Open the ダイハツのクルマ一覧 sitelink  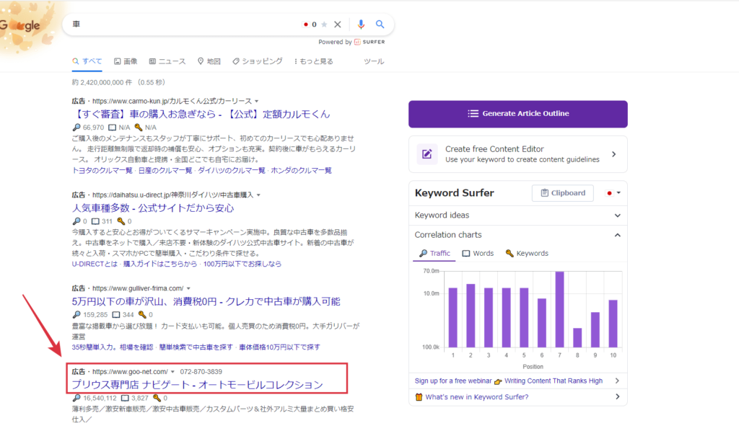coord(232,170)
